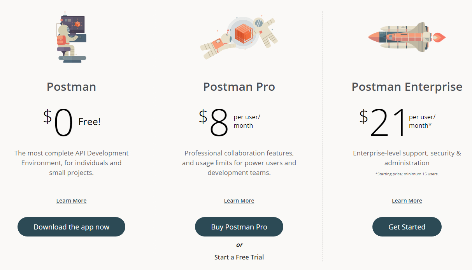Click the orange cube in Pro illustration
Screen dimensions: 472x270
pyautogui.click(x=243, y=33)
